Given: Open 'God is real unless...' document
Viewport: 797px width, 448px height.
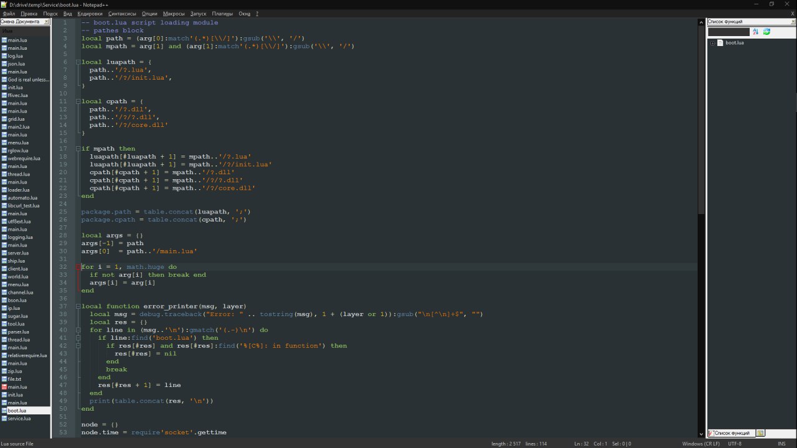Looking at the screenshot, I should point(28,80).
